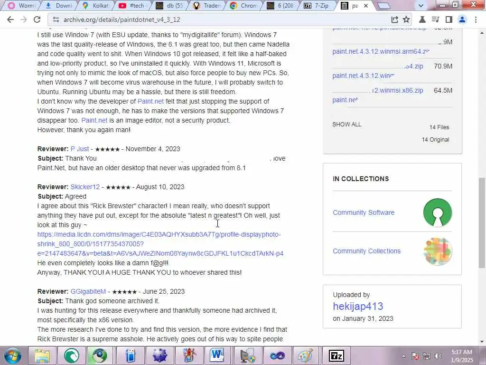Switch to the 6 (208 tab
The image size is (486, 365).
coord(281,6)
